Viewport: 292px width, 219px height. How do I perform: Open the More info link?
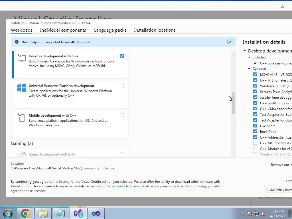tap(84, 42)
